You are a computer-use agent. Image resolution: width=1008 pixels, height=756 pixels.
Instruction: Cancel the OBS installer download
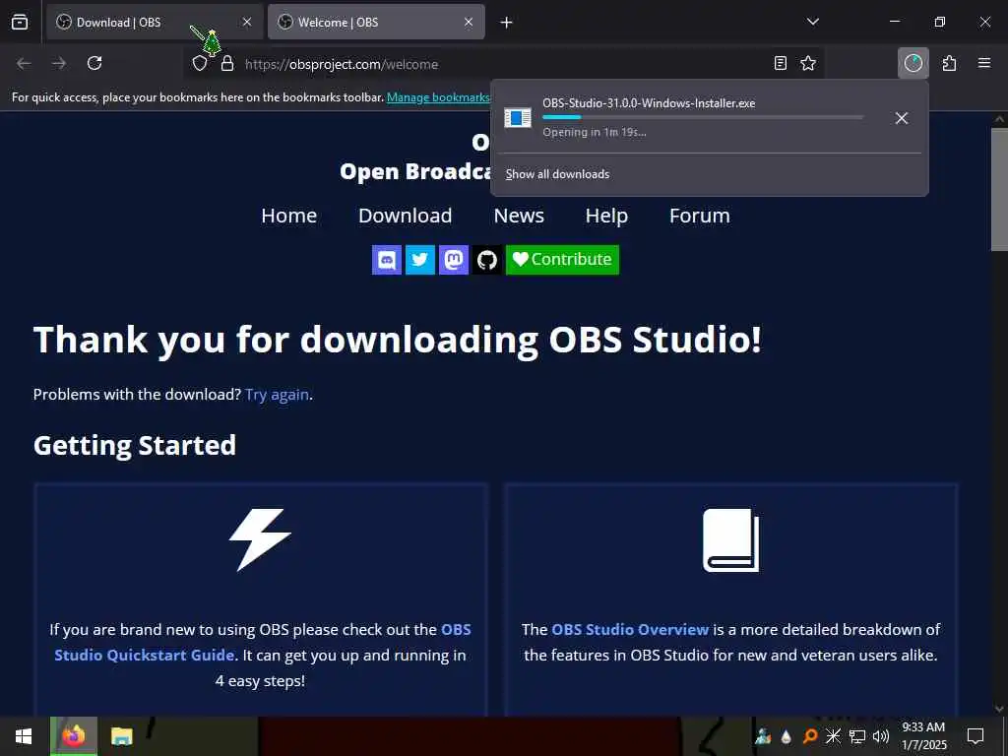pos(902,118)
